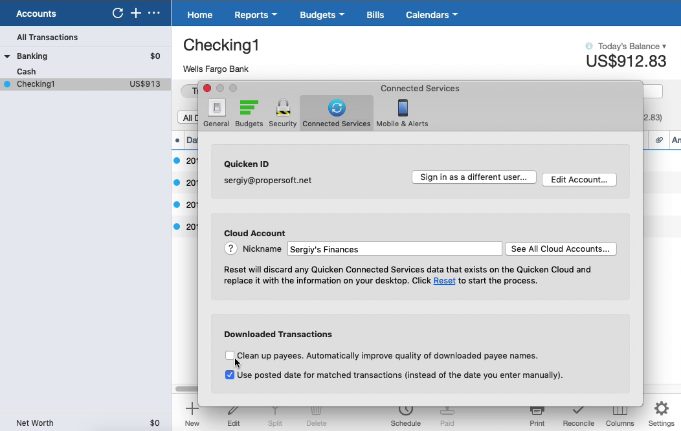
Task: Click the Banking group label
Action: [x=32, y=56]
